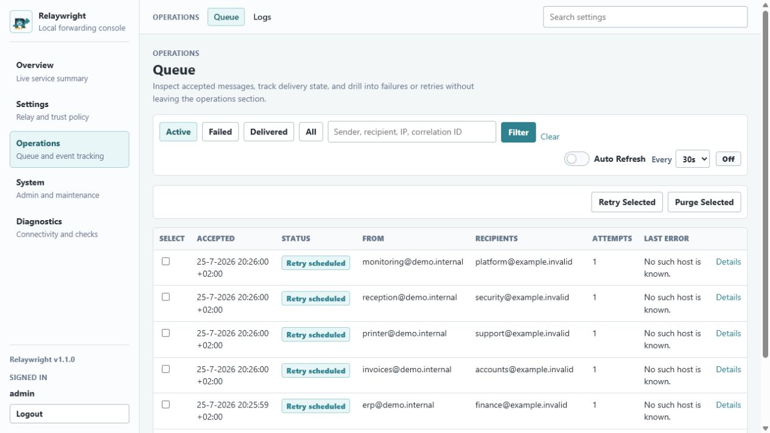Click Retry scheduled badge for erp@demo.internal
This screenshot has width=770, height=433.
pyautogui.click(x=315, y=406)
